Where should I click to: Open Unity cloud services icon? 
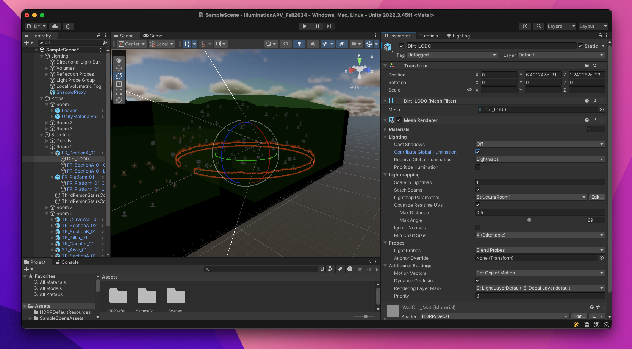(x=55, y=26)
